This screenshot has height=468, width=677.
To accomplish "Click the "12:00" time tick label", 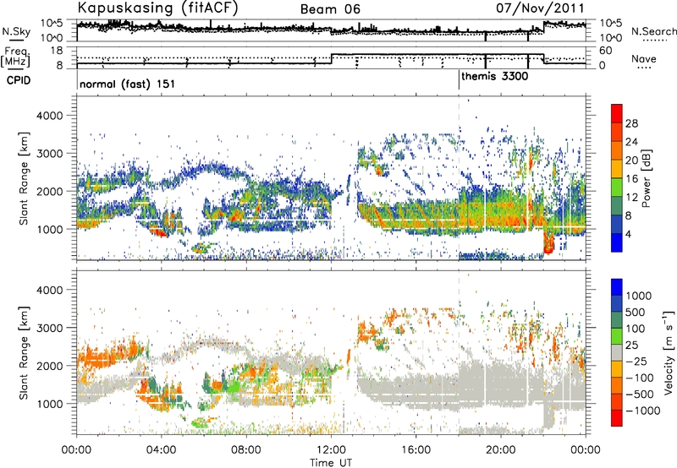I will point(331,450).
